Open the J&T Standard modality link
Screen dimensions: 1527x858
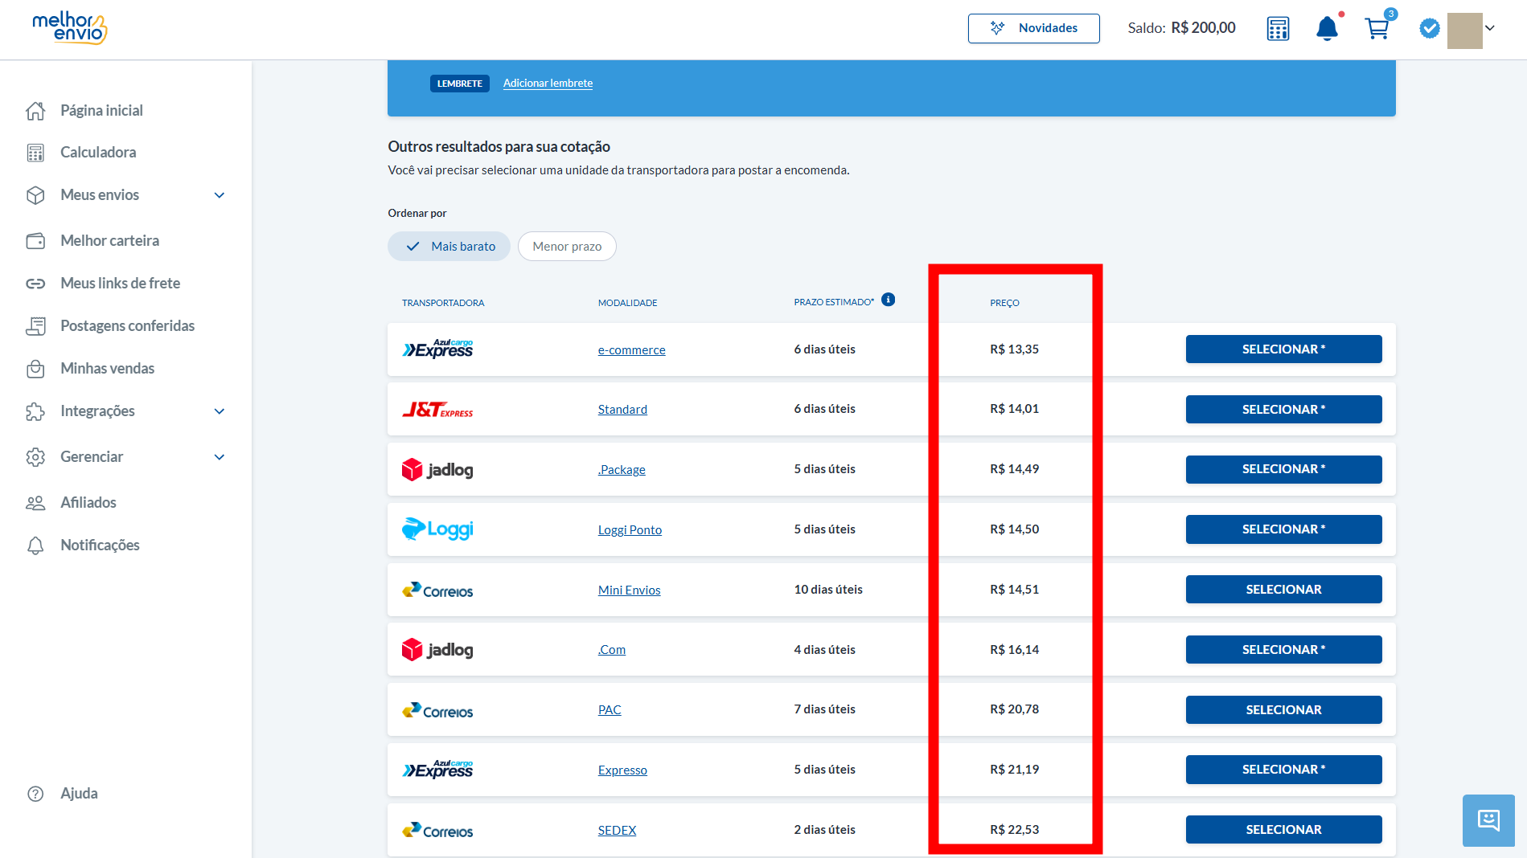coord(622,410)
